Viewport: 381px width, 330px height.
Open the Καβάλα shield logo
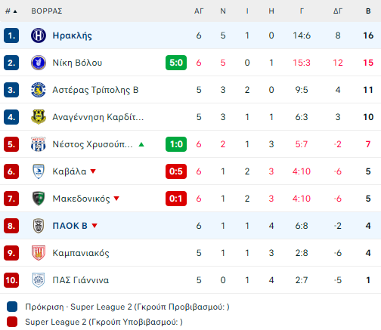coord(39,171)
